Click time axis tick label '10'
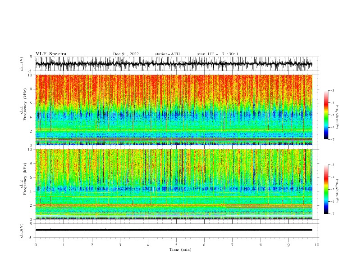The width and height of the screenshot is (357, 275). pyautogui.click(x=317, y=245)
